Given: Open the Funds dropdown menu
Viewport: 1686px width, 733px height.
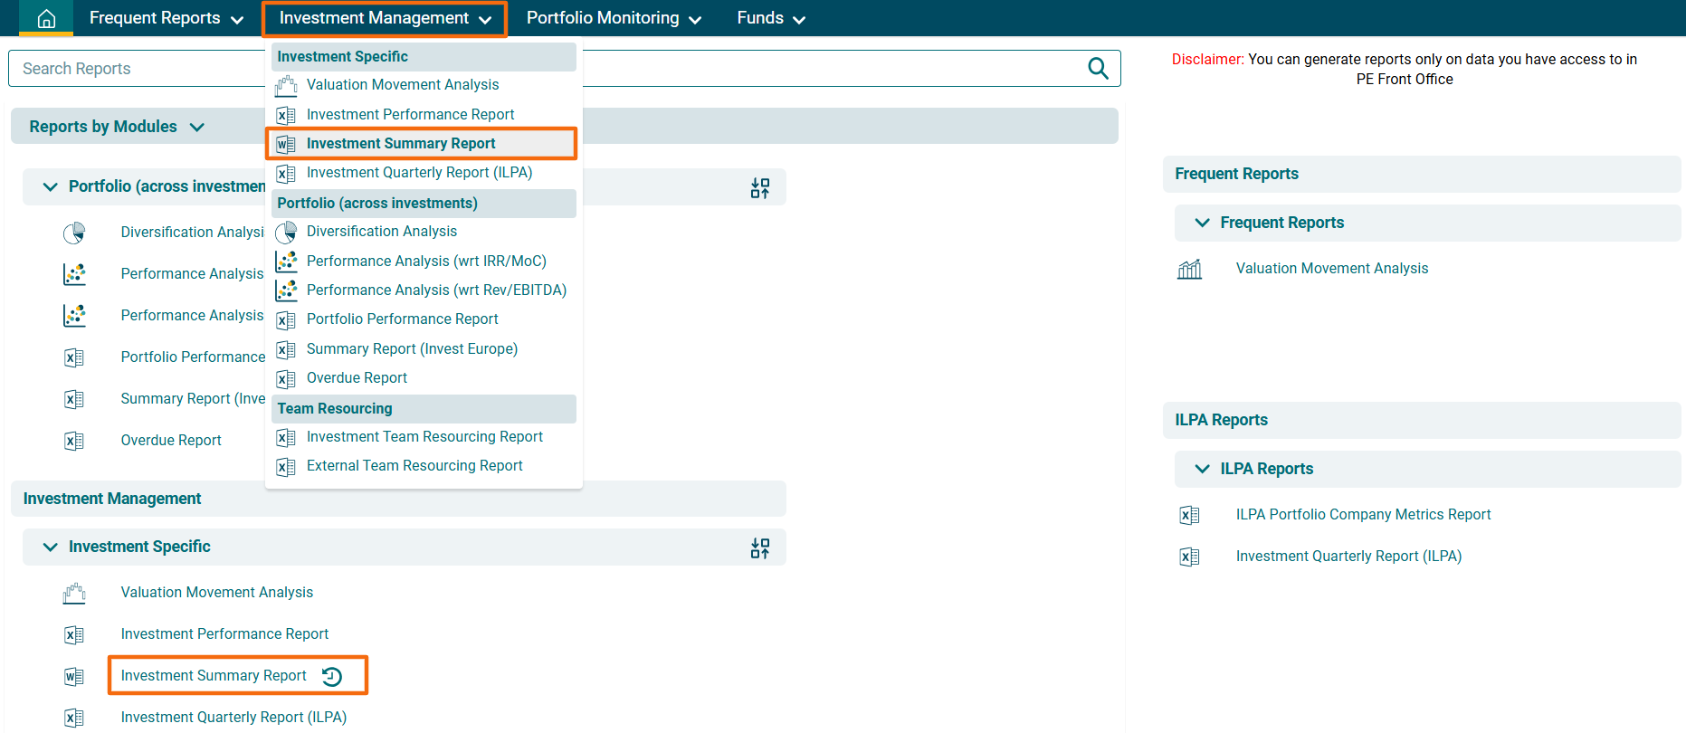Looking at the screenshot, I should (x=770, y=18).
